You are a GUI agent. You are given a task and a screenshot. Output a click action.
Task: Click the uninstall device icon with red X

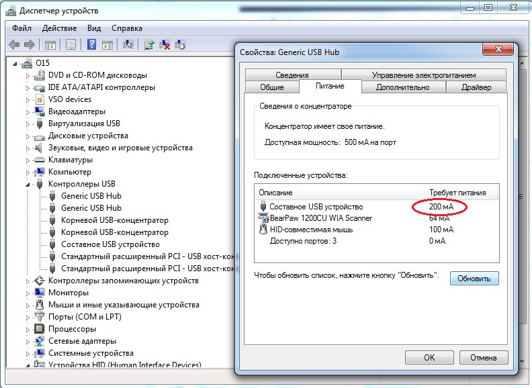(x=165, y=44)
